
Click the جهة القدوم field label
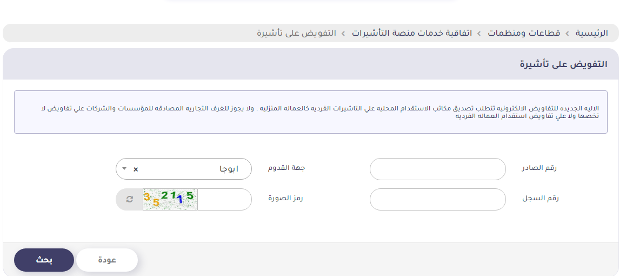tap(287, 168)
